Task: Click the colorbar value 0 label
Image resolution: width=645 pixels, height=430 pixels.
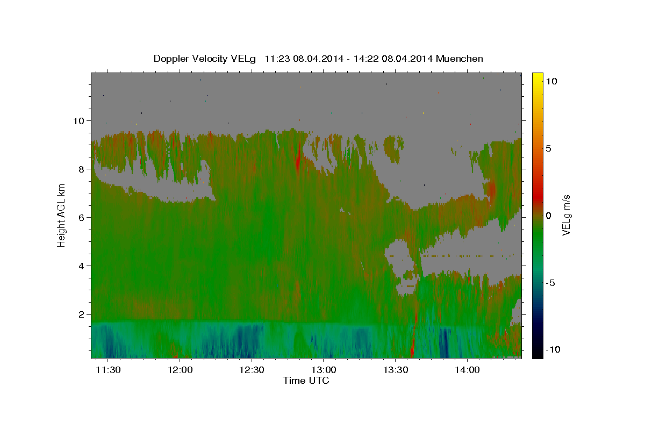Action: pos(549,216)
